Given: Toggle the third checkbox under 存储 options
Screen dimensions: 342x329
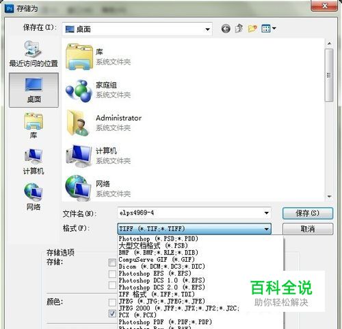Looking at the screenshot, I should (x=112, y=285).
